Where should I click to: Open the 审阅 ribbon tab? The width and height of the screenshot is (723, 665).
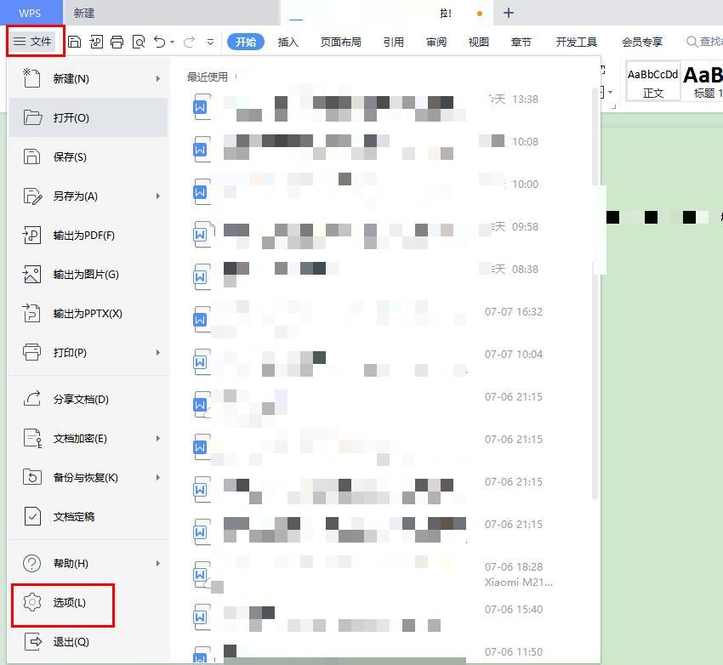point(436,42)
